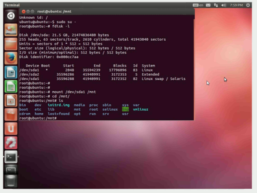Open Ubuntu Software Center
Image resolution: width=257 pixels, height=193 pixels.
(x=11, y=115)
